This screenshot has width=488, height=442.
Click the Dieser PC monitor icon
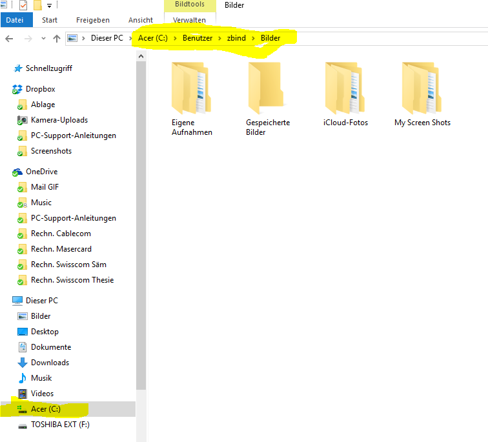(17, 301)
